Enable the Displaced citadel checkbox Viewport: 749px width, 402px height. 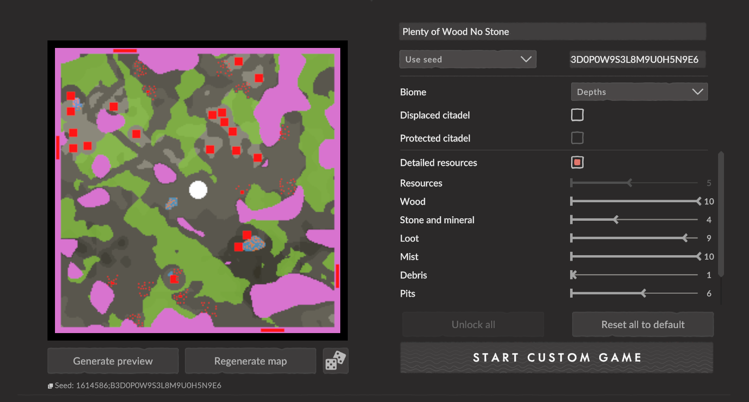pos(577,115)
